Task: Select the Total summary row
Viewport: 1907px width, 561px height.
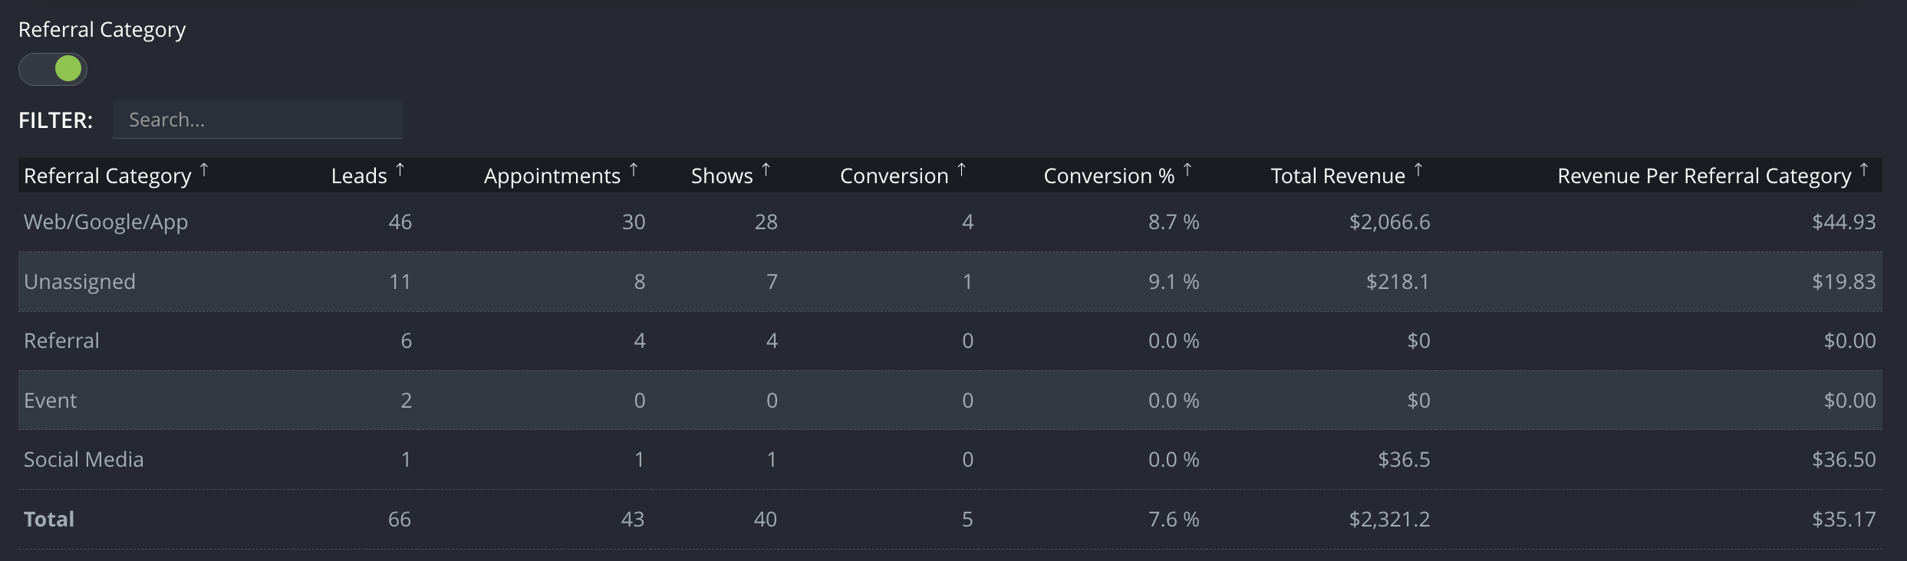Action: 950,520
